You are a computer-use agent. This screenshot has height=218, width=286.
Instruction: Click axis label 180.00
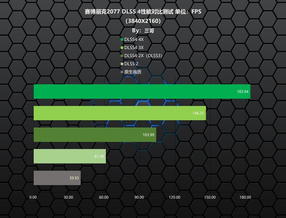(x=245, y=197)
